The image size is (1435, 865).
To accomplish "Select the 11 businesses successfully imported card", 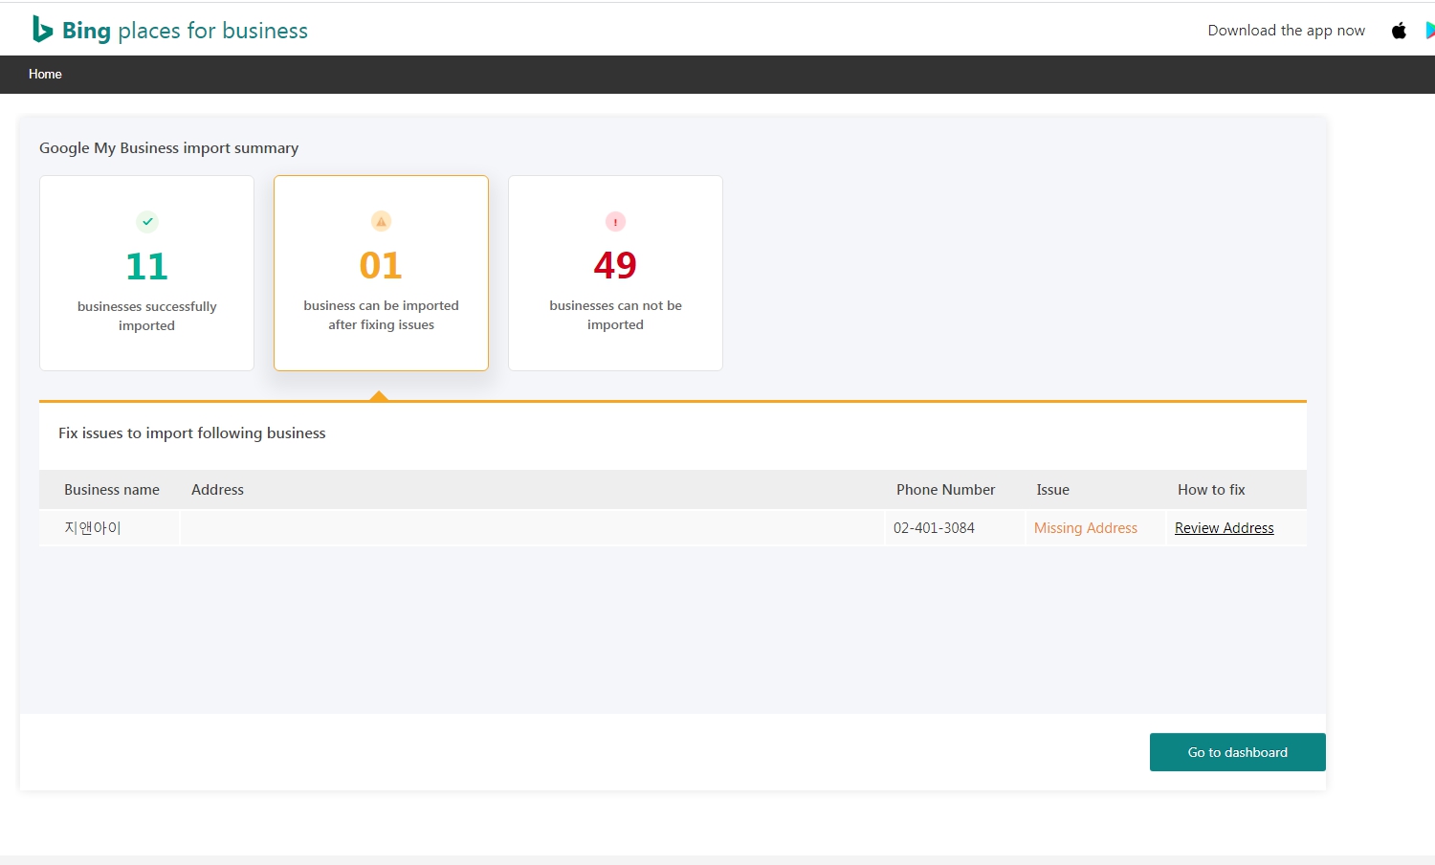I will click(146, 273).
